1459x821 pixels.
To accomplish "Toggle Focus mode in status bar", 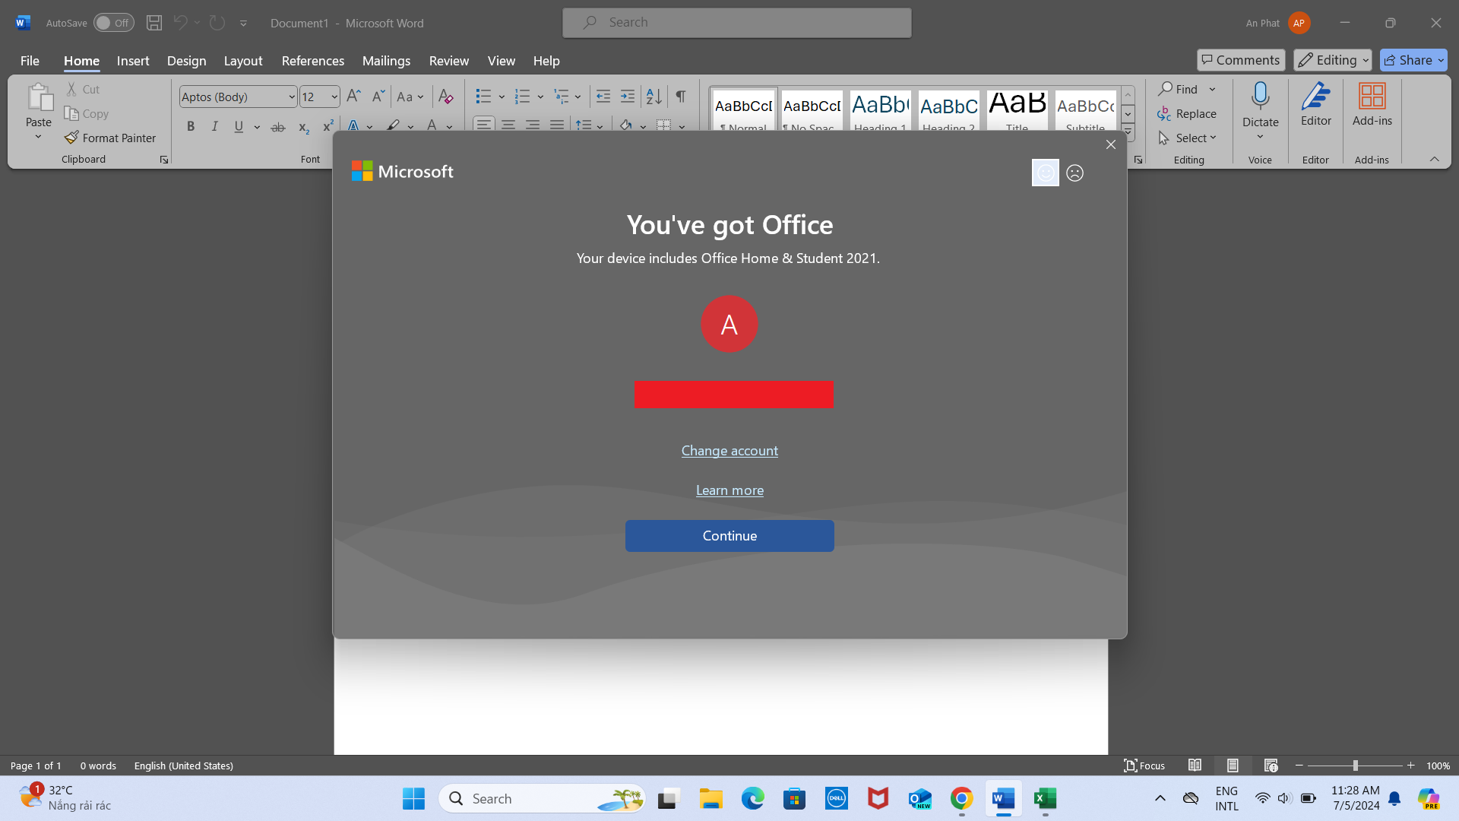I will (x=1144, y=766).
